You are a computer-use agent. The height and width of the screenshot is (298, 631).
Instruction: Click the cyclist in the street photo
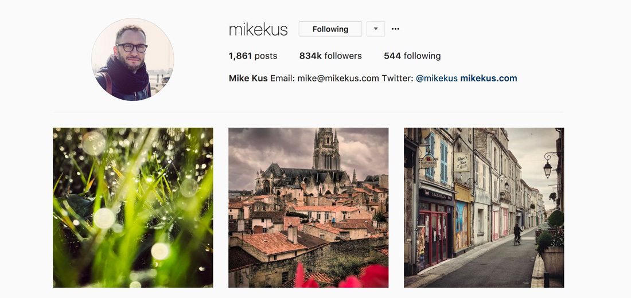(x=517, y=234)
